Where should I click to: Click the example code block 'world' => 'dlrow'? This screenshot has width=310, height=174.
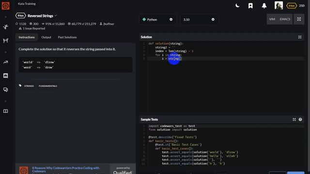(x=76, y=65)
